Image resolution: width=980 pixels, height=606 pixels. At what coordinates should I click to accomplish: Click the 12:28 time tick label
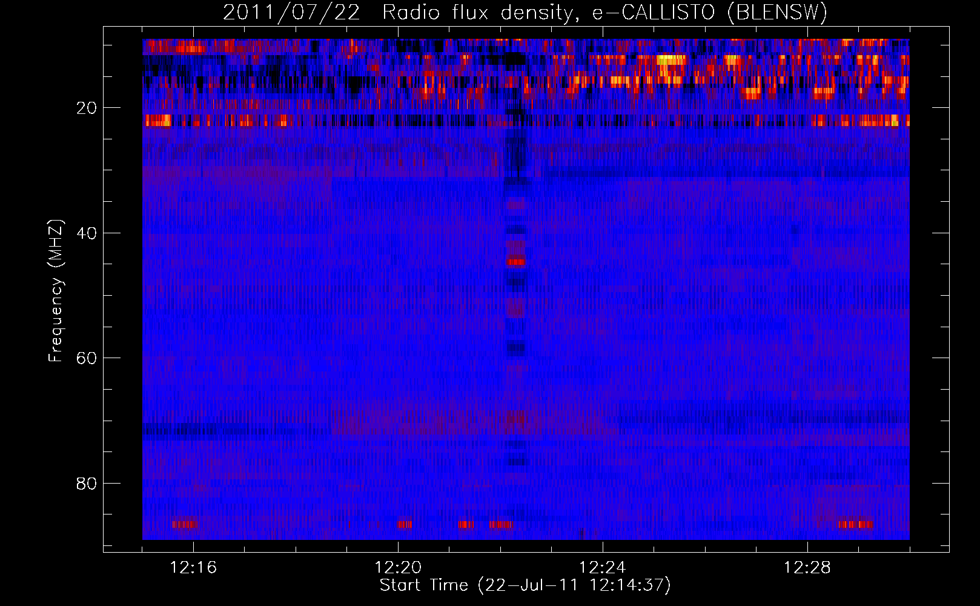[807, 568]
